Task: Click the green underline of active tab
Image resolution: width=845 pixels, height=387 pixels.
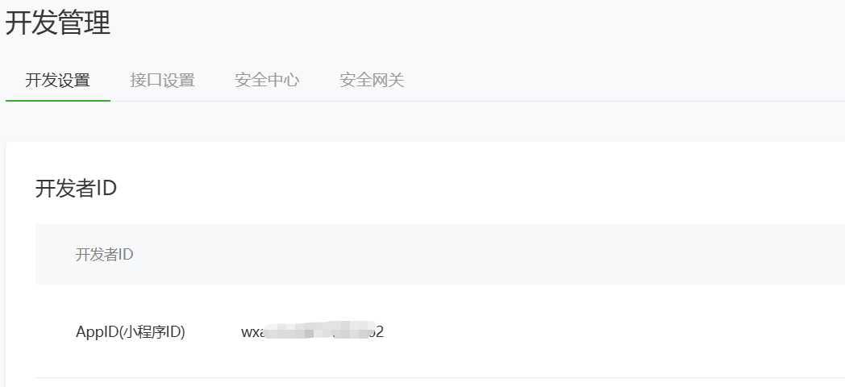Action: (x=58, y=100)
